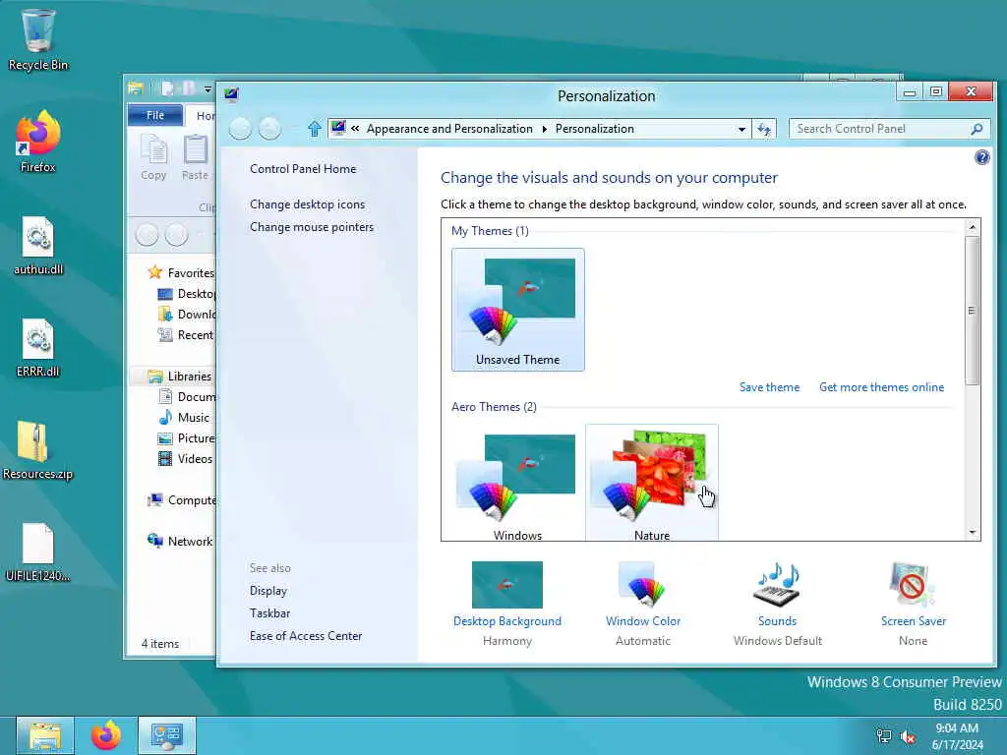Click the Explorer window's Back button
This screenshot has height=755, width=1007.
(148, 235)
